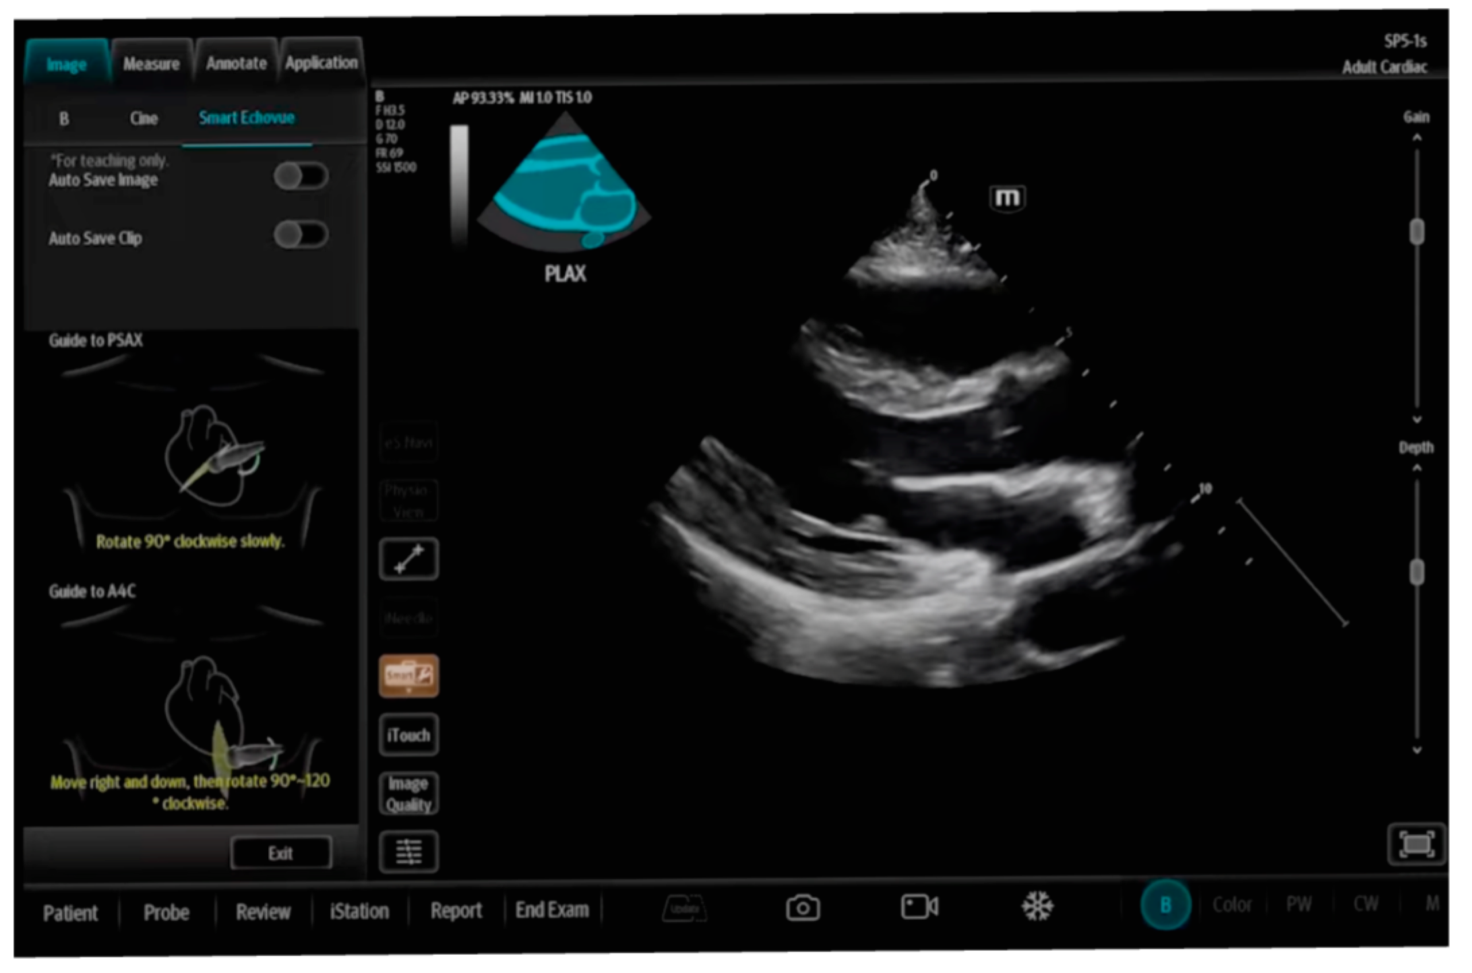Image resolution: width=1472 pixels, height=973 pixels.
Task: Click the video clip record icon
Action: point(919,906)
